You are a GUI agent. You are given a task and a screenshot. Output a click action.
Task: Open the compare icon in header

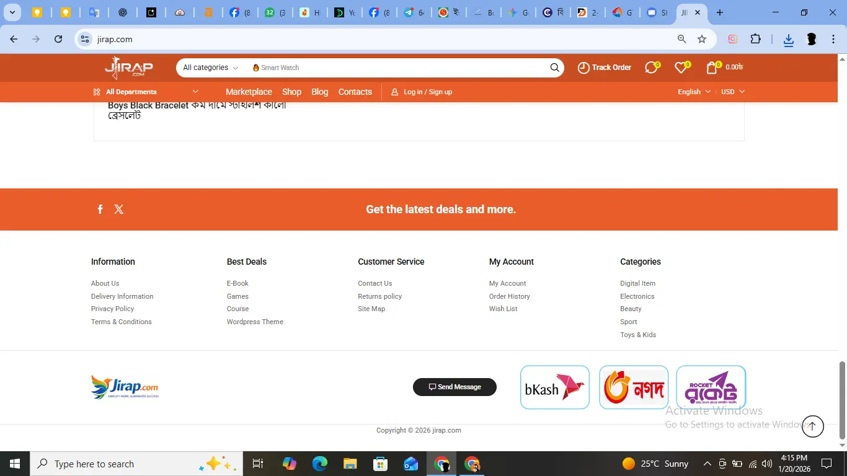651,68
